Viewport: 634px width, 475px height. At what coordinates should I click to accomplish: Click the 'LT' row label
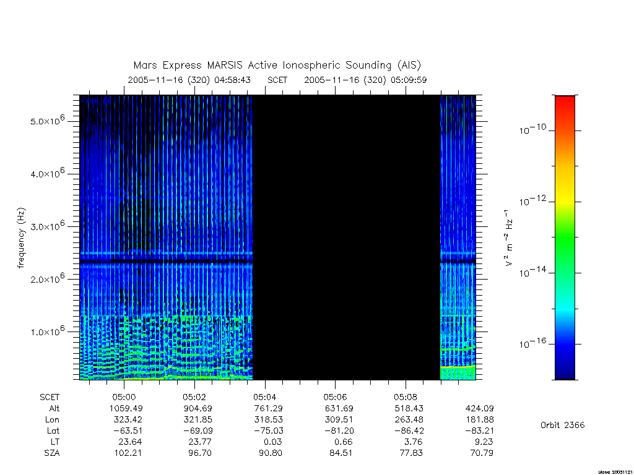(x=55, y=442)
